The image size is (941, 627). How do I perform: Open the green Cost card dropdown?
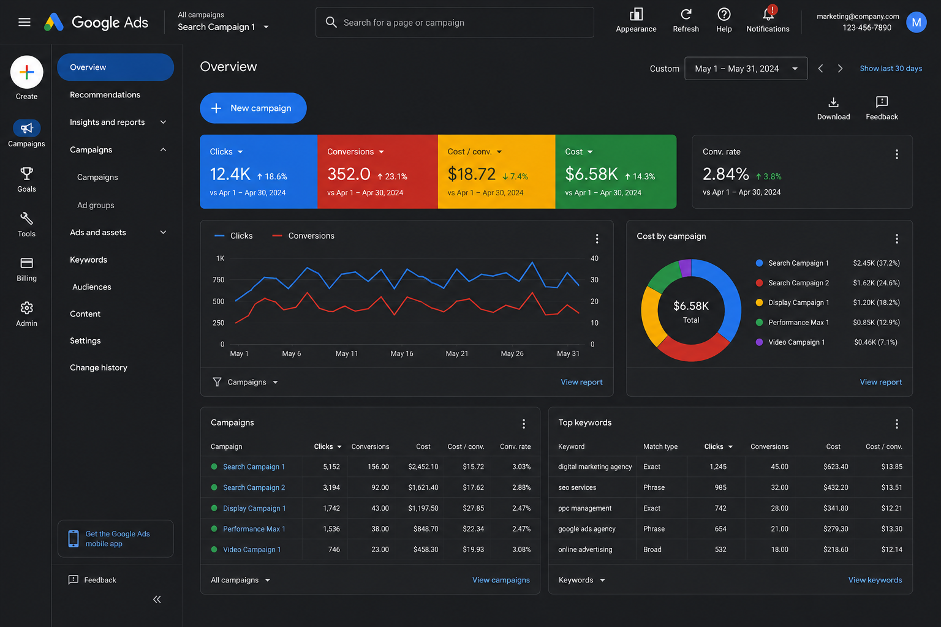pyautogui.click(x=579, y=152)
